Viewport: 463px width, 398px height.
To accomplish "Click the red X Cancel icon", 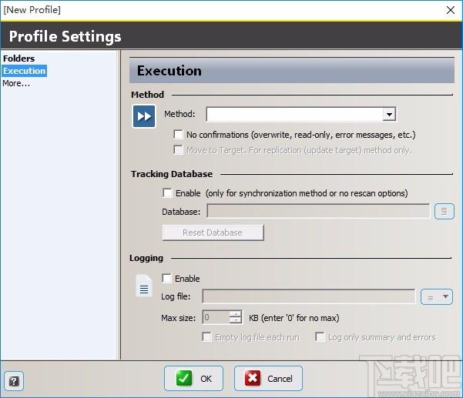I will click(253, 378).
